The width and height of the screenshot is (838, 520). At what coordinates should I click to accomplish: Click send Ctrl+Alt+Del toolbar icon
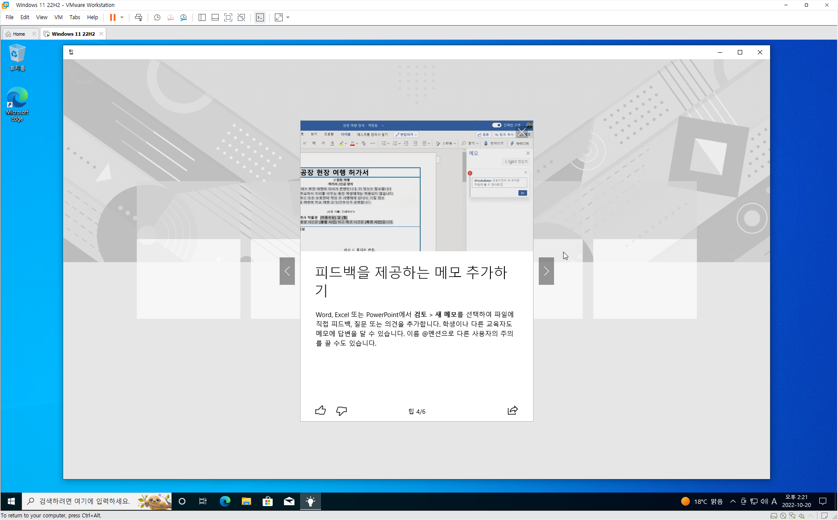[139, 17]
